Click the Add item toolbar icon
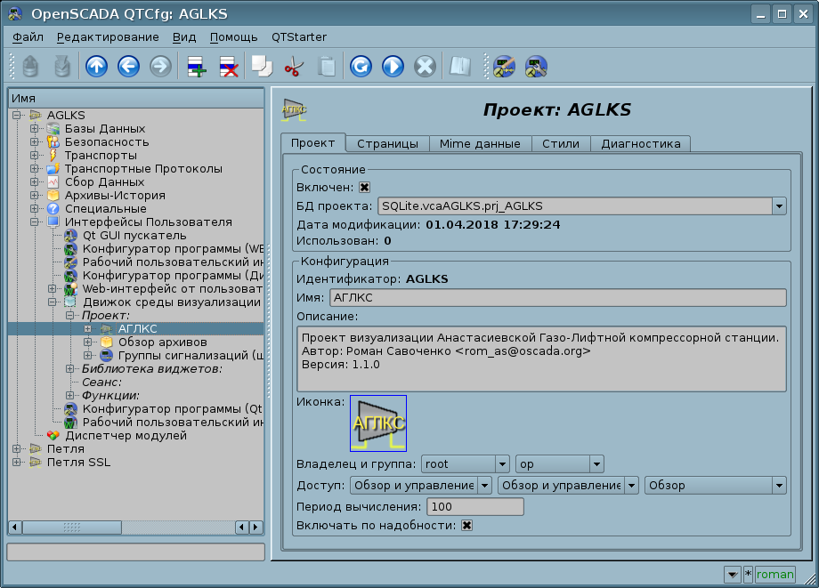The width and height of the screenshot is (819, 588). 197,67
